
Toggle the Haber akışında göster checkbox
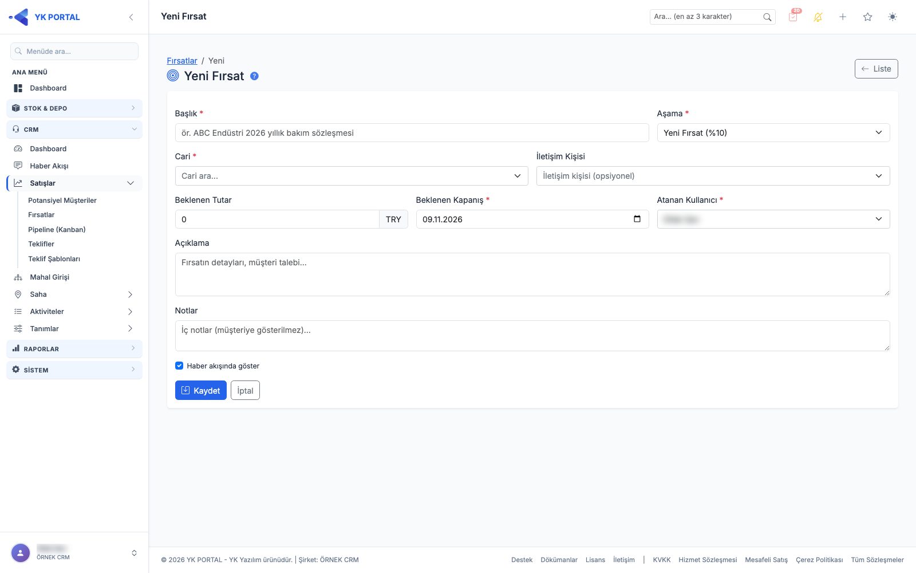pyautogui.click(x=179, y=366)
